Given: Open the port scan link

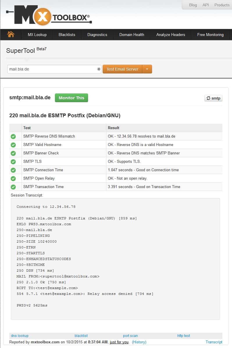Looking at the screenshot, I should pyautogui.click(x=131, y=336).
